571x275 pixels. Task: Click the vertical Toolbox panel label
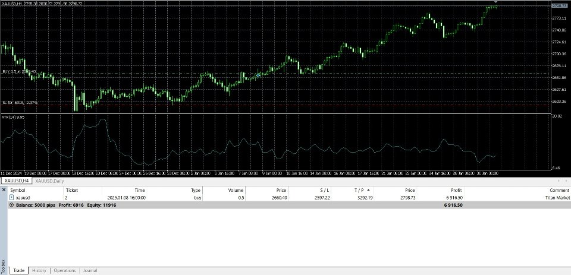[x=4, y=266]
